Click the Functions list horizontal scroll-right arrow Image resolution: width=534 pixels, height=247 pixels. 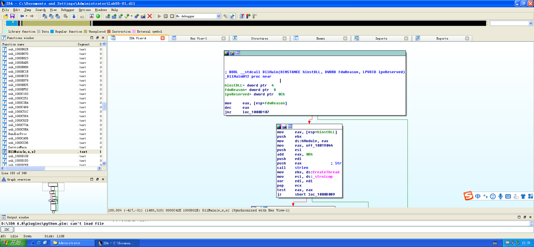click(x=99, y=168)
